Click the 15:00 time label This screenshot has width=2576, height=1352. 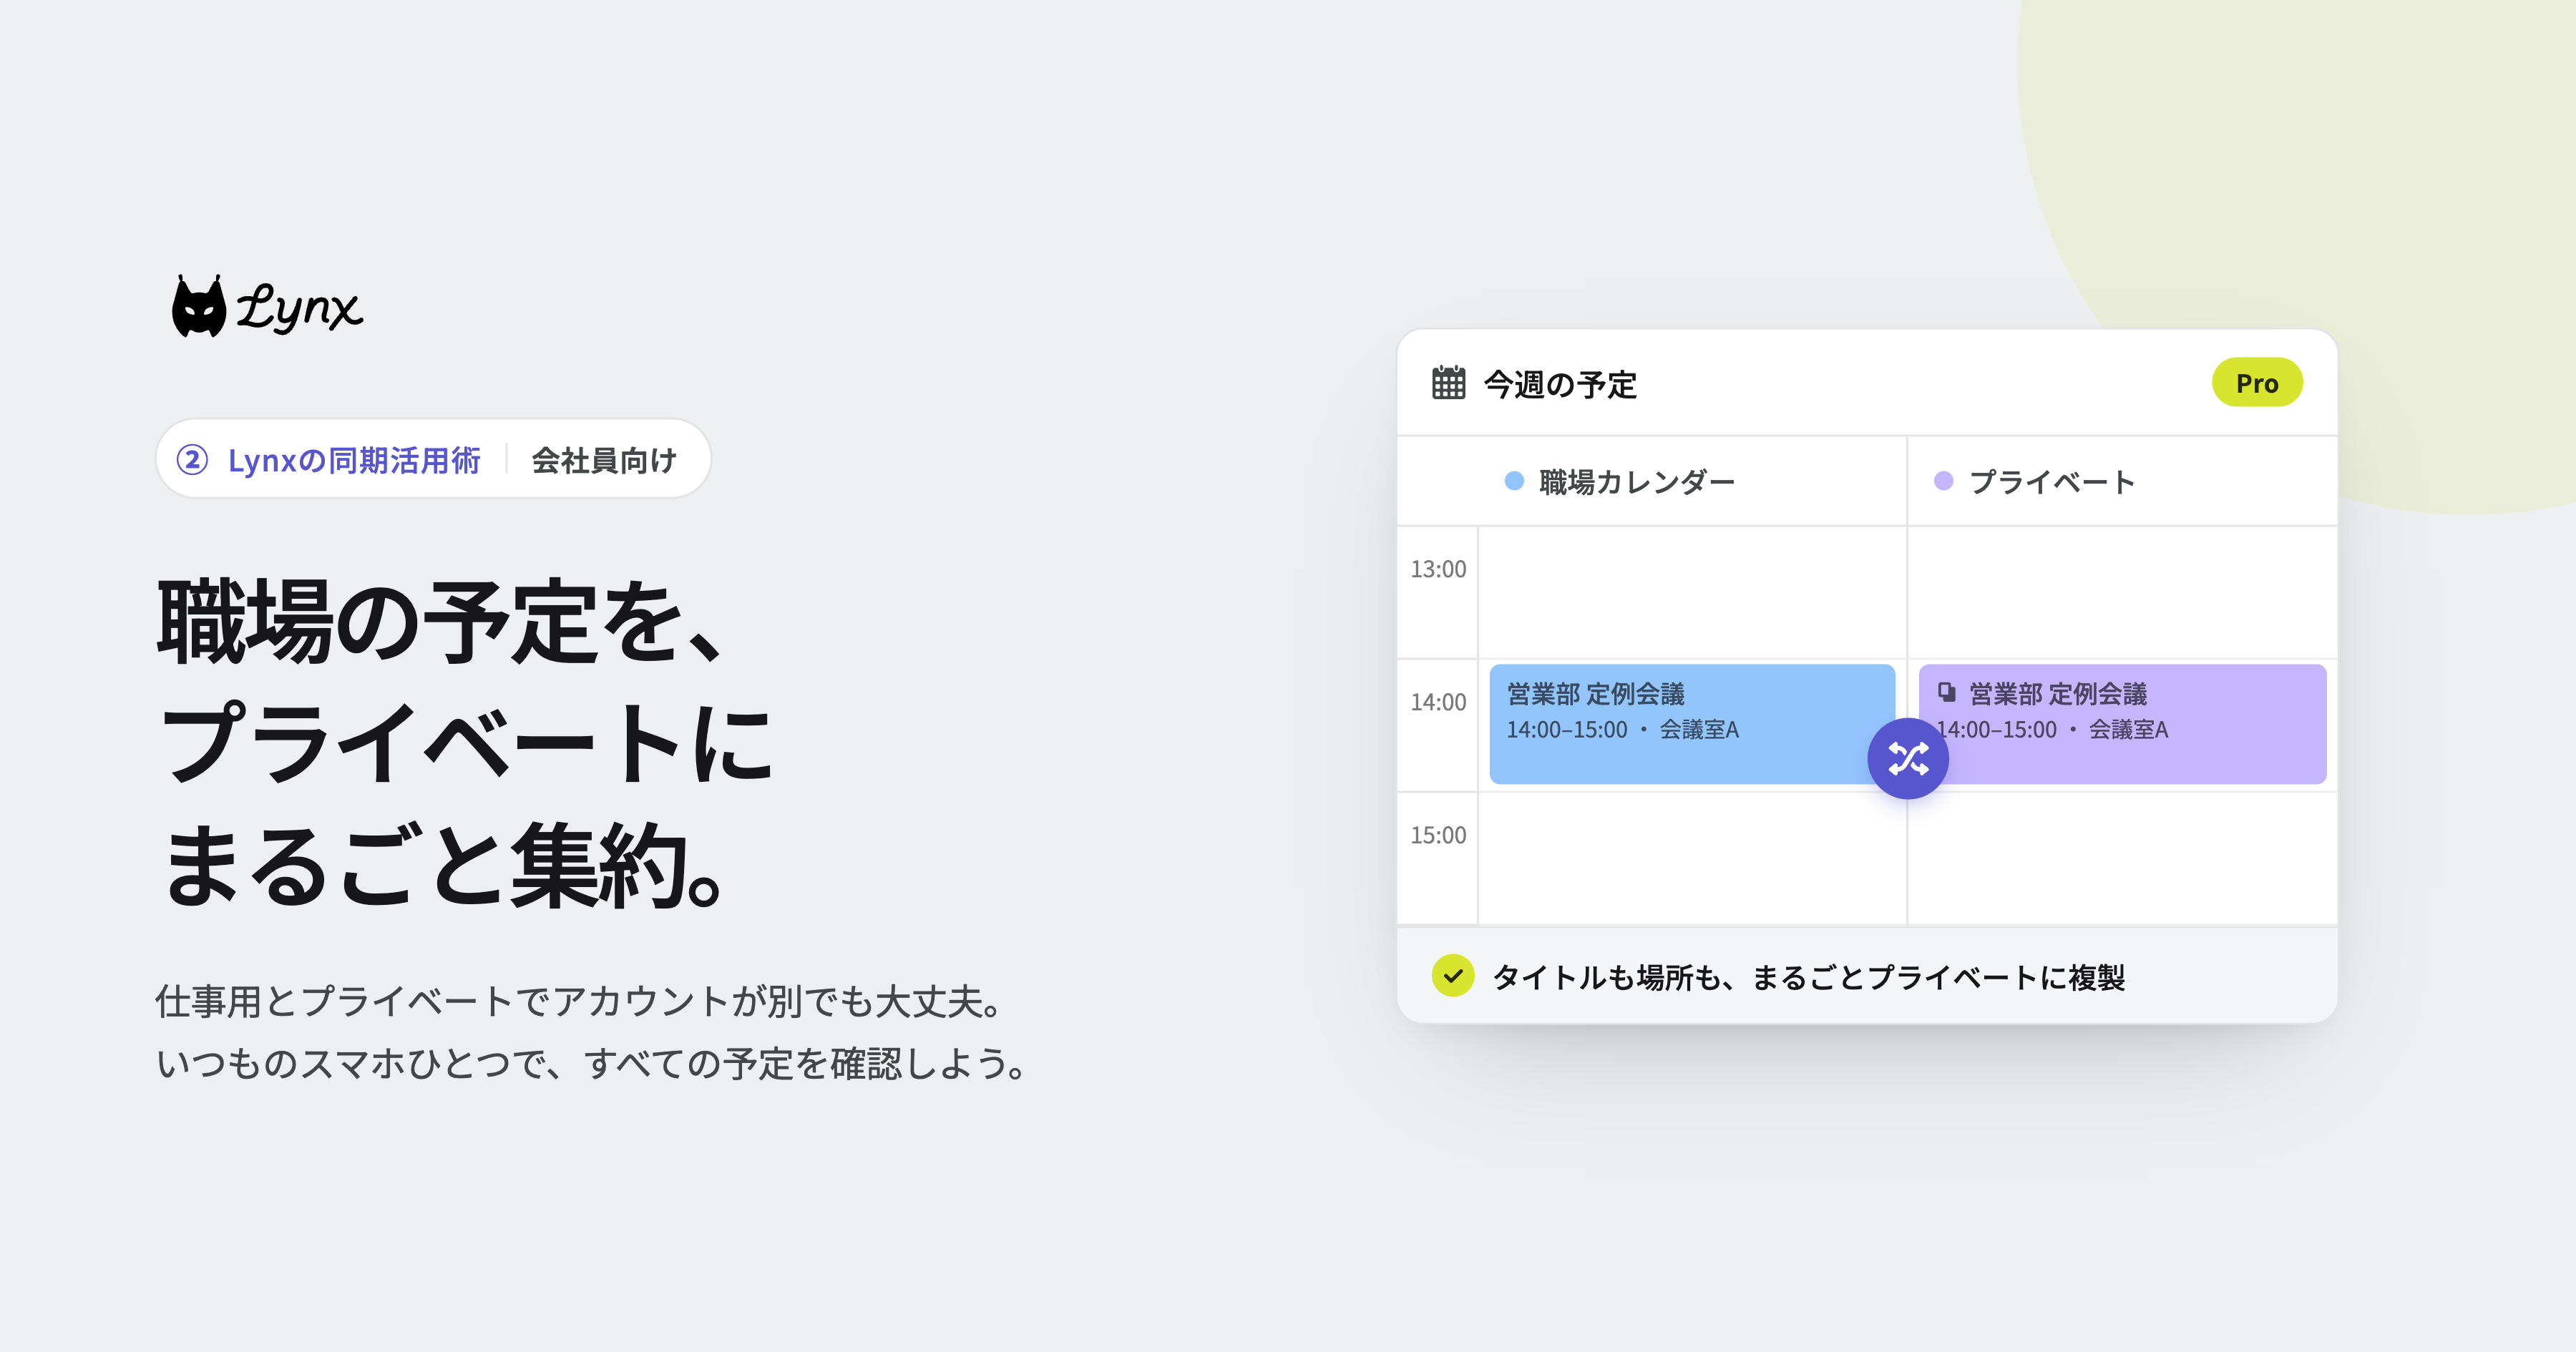pyautogui.click(x=1438, y=835)
